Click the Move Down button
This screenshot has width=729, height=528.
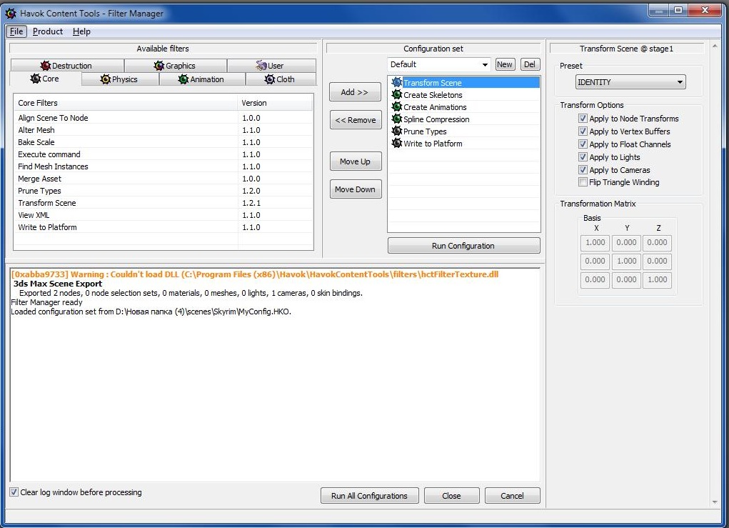355,189
